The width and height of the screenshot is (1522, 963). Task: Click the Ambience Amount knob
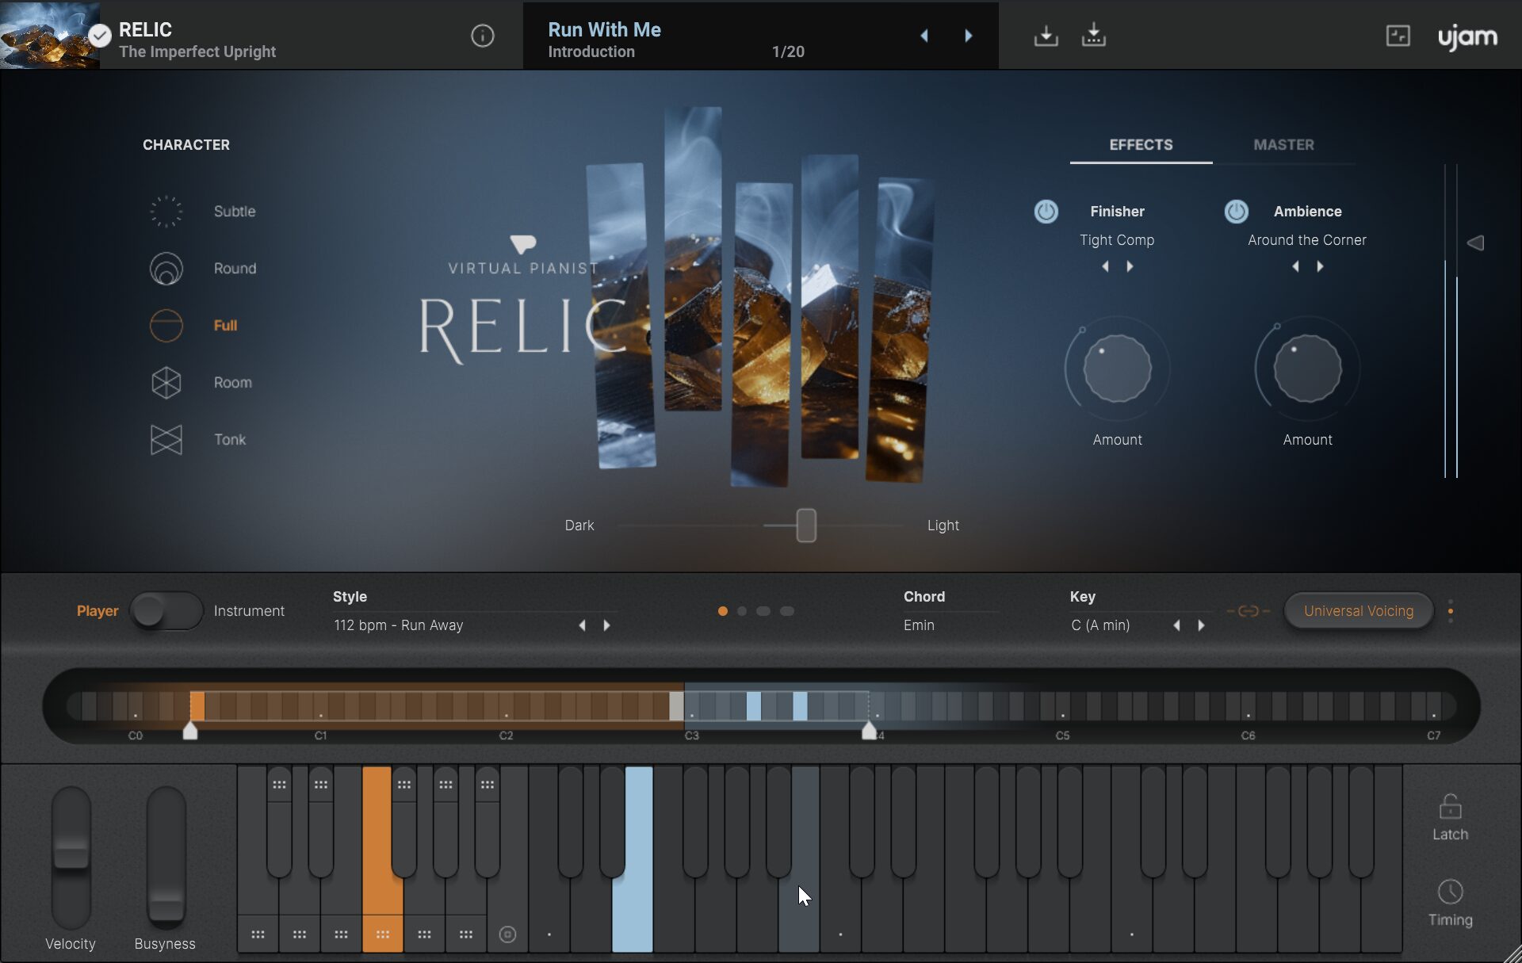pyautogui.click(x=1307, y=369)
